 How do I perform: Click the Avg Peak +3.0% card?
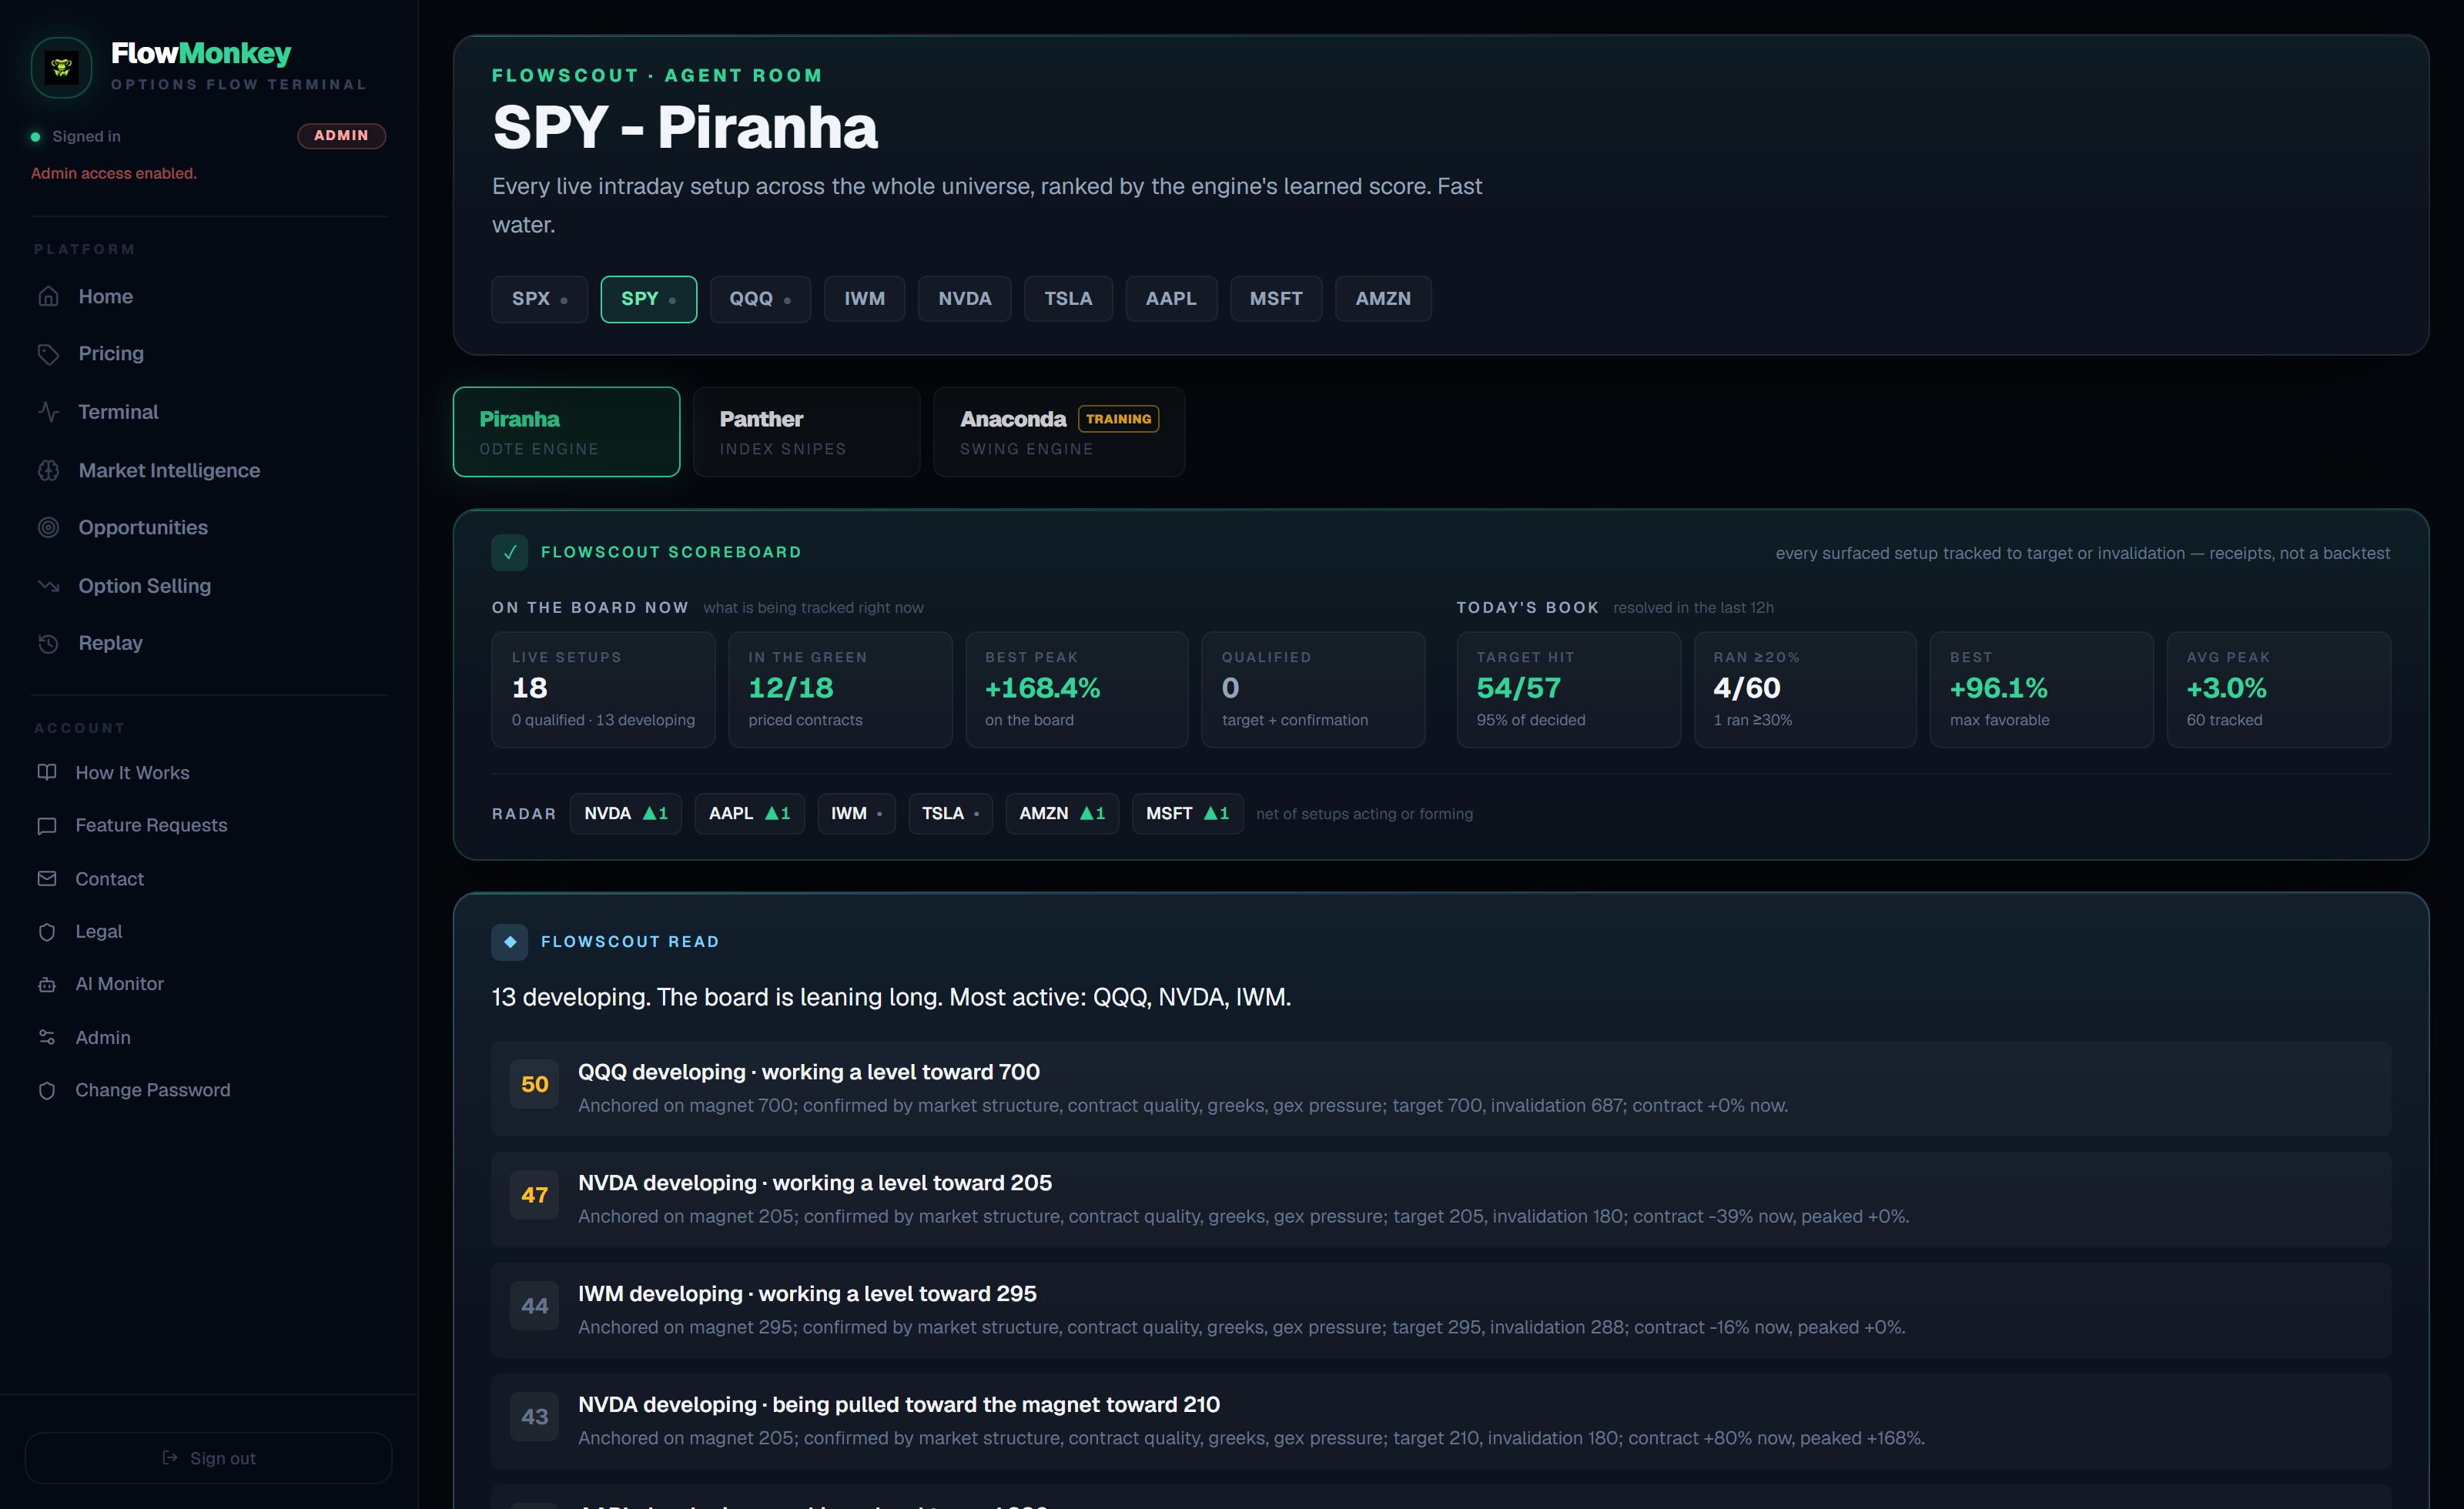[x=2279, y=690]
